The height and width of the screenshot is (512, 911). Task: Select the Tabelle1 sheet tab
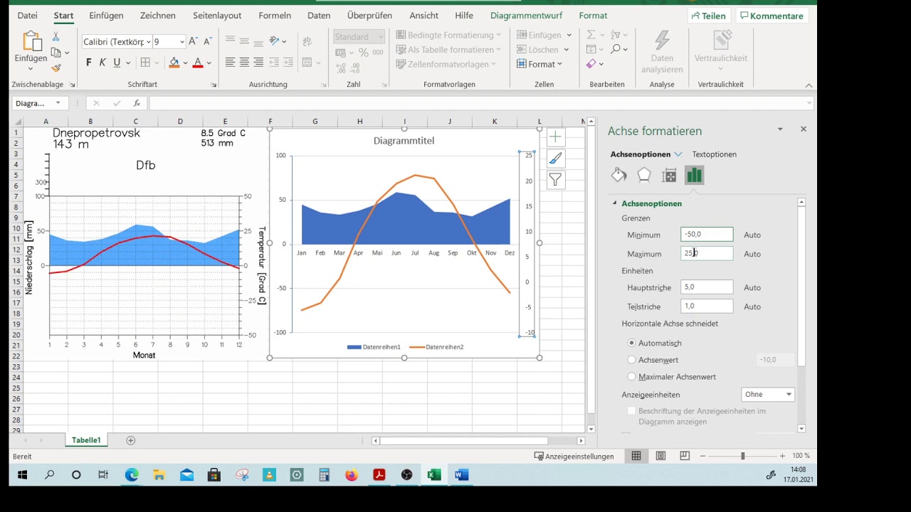(86, 440)
